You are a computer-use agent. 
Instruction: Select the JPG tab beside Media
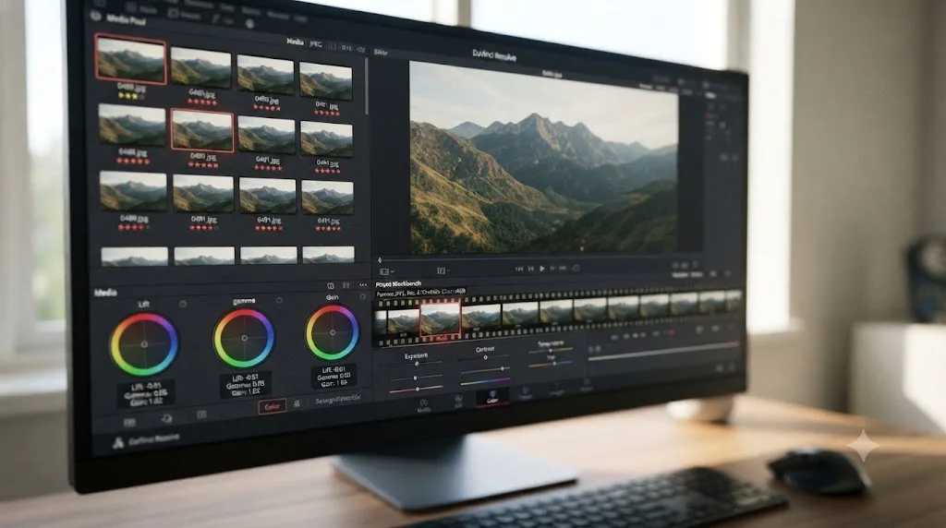click(x=316, y=43)
